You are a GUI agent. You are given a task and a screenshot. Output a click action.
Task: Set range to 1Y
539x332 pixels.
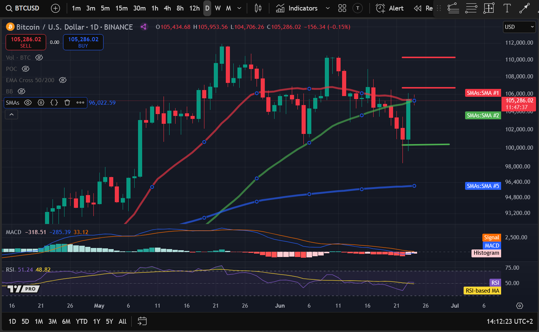click(x=97, y=321)
